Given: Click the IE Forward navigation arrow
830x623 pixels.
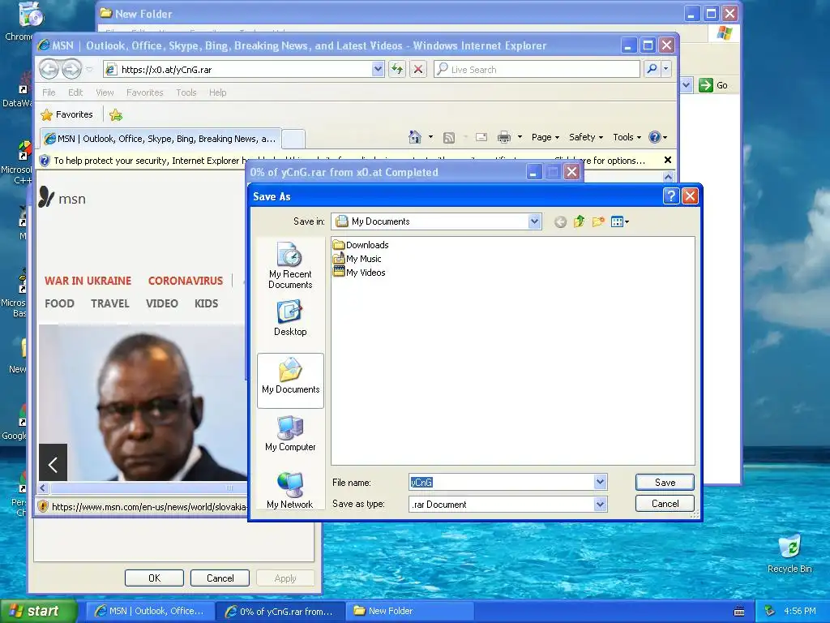Looking at the screenshot, I should [71, 69].
